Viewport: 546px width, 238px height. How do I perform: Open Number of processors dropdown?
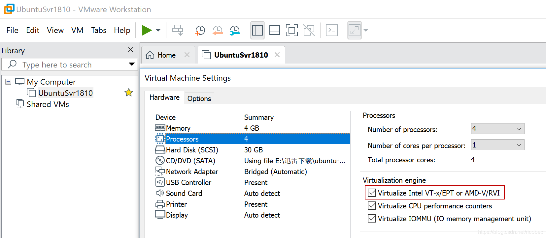[x=497, y=129]
